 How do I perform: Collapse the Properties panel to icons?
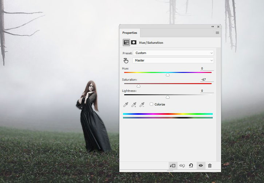pos(213,27)
